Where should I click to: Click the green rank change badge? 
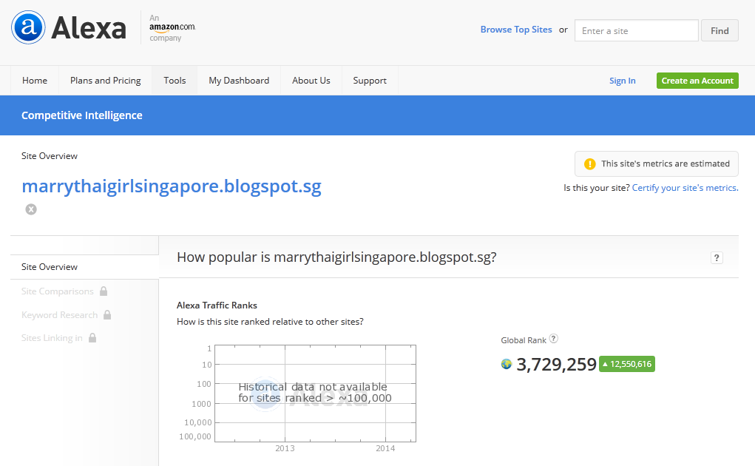click(x=627, y=364)
